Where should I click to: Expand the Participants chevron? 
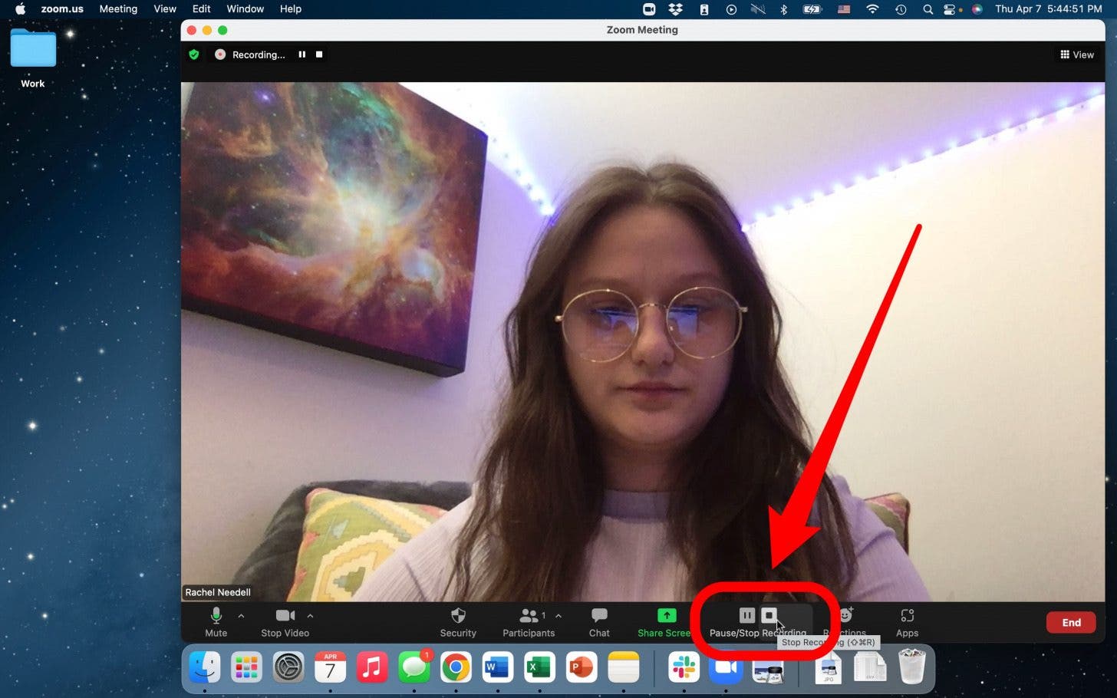[558, 616]
